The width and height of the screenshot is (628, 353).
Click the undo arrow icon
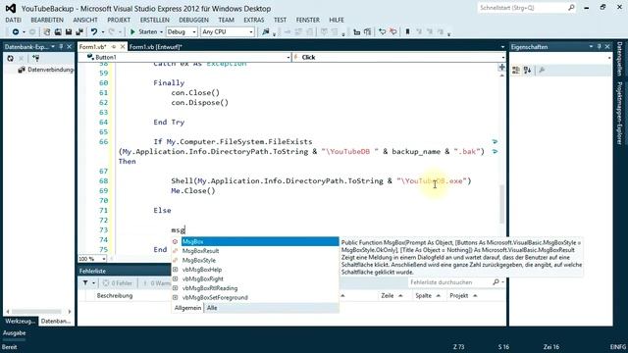[x=94, y=31]
